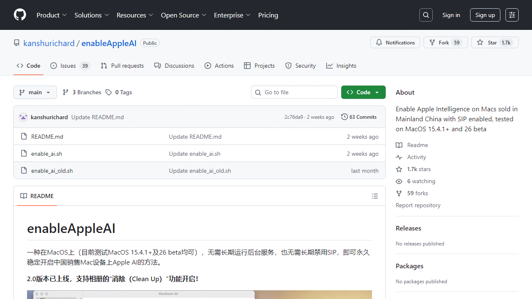Open enable_ai.sh file

tap(47, 154)
